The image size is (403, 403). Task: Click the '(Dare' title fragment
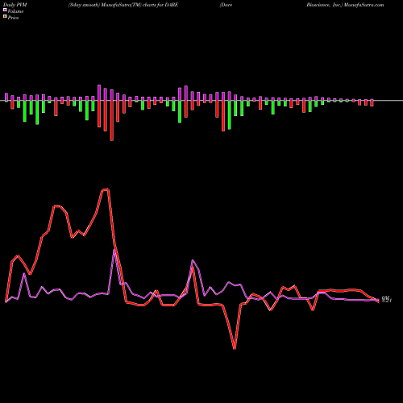coord(226,5)
